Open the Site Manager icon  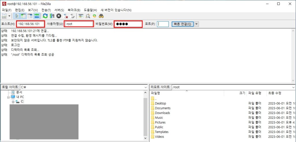point(4,16)
